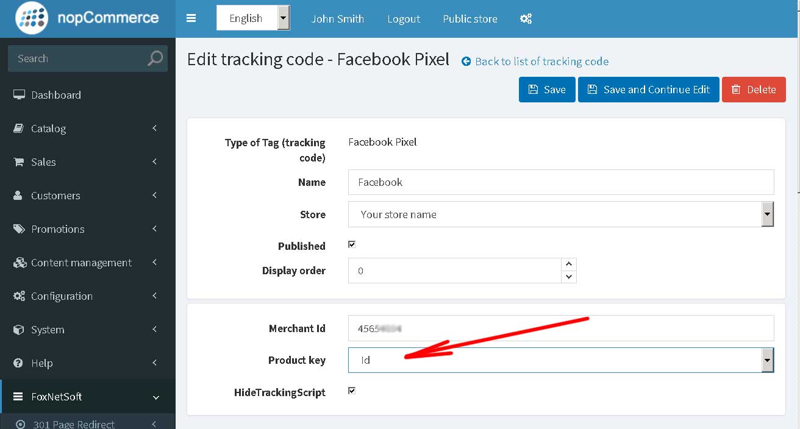Expand the Catalog menu chevron
Viewport: 800px width, 429px height.
pyautogui.click(x=155, y=128)
